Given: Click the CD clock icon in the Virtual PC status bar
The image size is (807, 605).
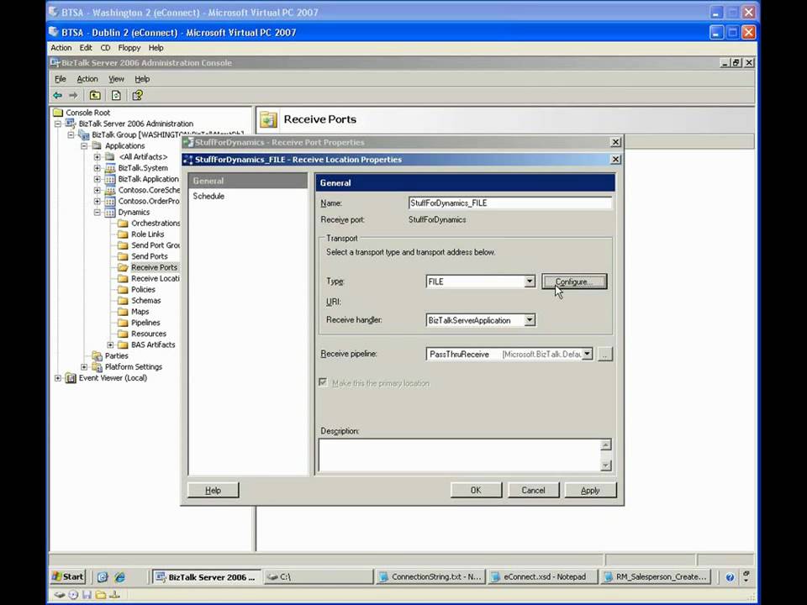Looking at the screenshot, I should coord(74,595).
